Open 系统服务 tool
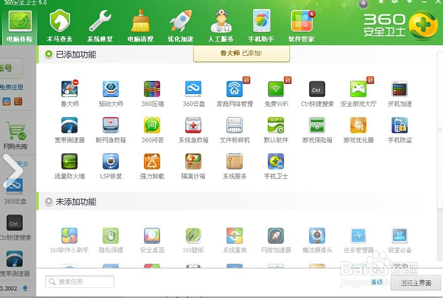 pyautogui.click(x=235, y=161)
